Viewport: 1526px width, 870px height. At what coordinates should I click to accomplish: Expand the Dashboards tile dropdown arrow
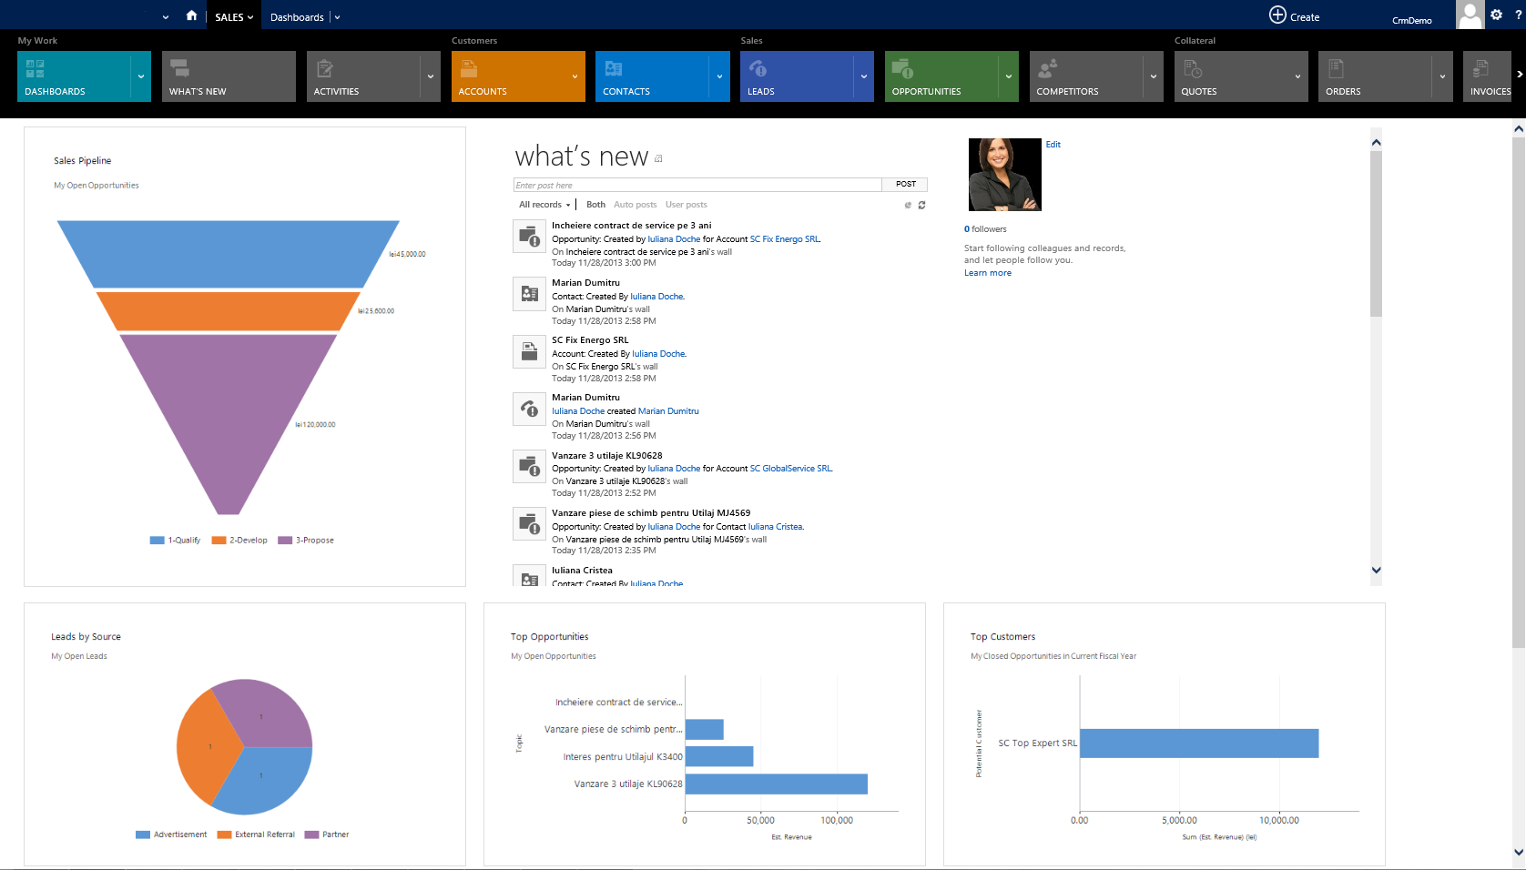click(140, 76)
